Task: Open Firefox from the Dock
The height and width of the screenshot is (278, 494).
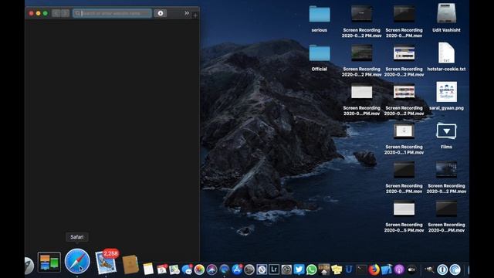Action: point(374,270)
